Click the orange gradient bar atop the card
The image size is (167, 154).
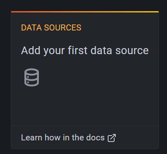[x=85, y=12]
